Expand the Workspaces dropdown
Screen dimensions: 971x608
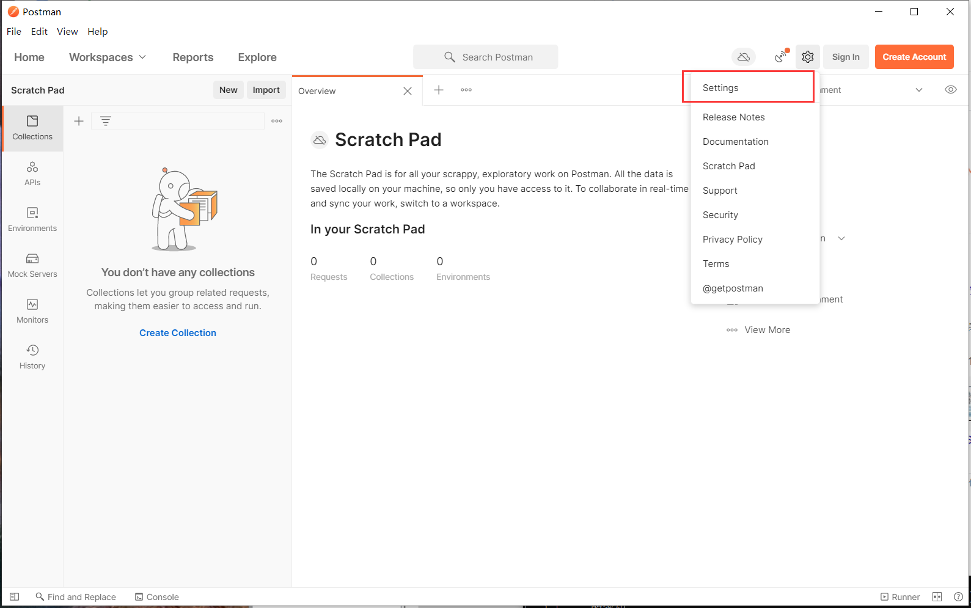coord(108,57)
